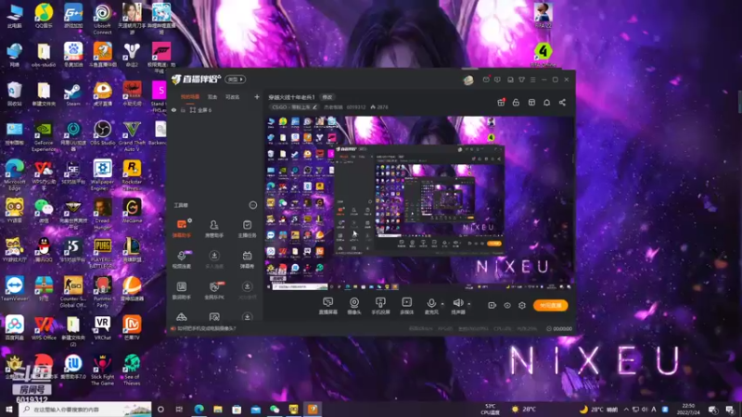Add a phone screen mirroring source

click(x=380, y=306)
